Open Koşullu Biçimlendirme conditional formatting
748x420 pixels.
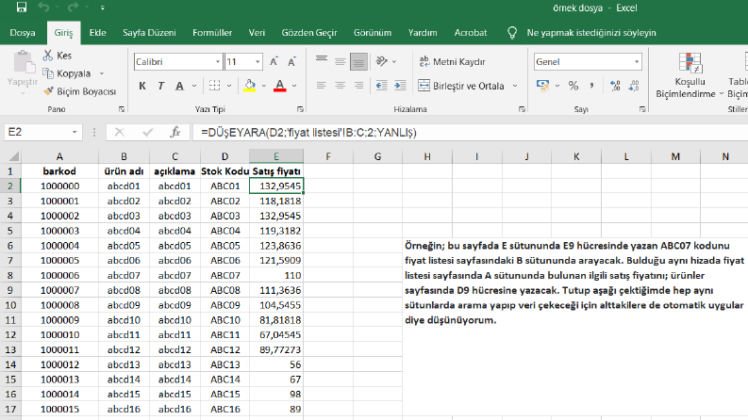690,75
